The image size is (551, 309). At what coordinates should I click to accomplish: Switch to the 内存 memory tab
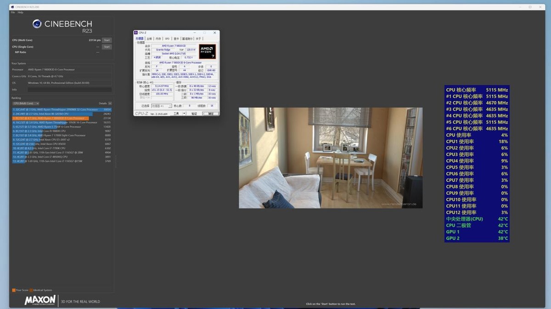(158, 39)
